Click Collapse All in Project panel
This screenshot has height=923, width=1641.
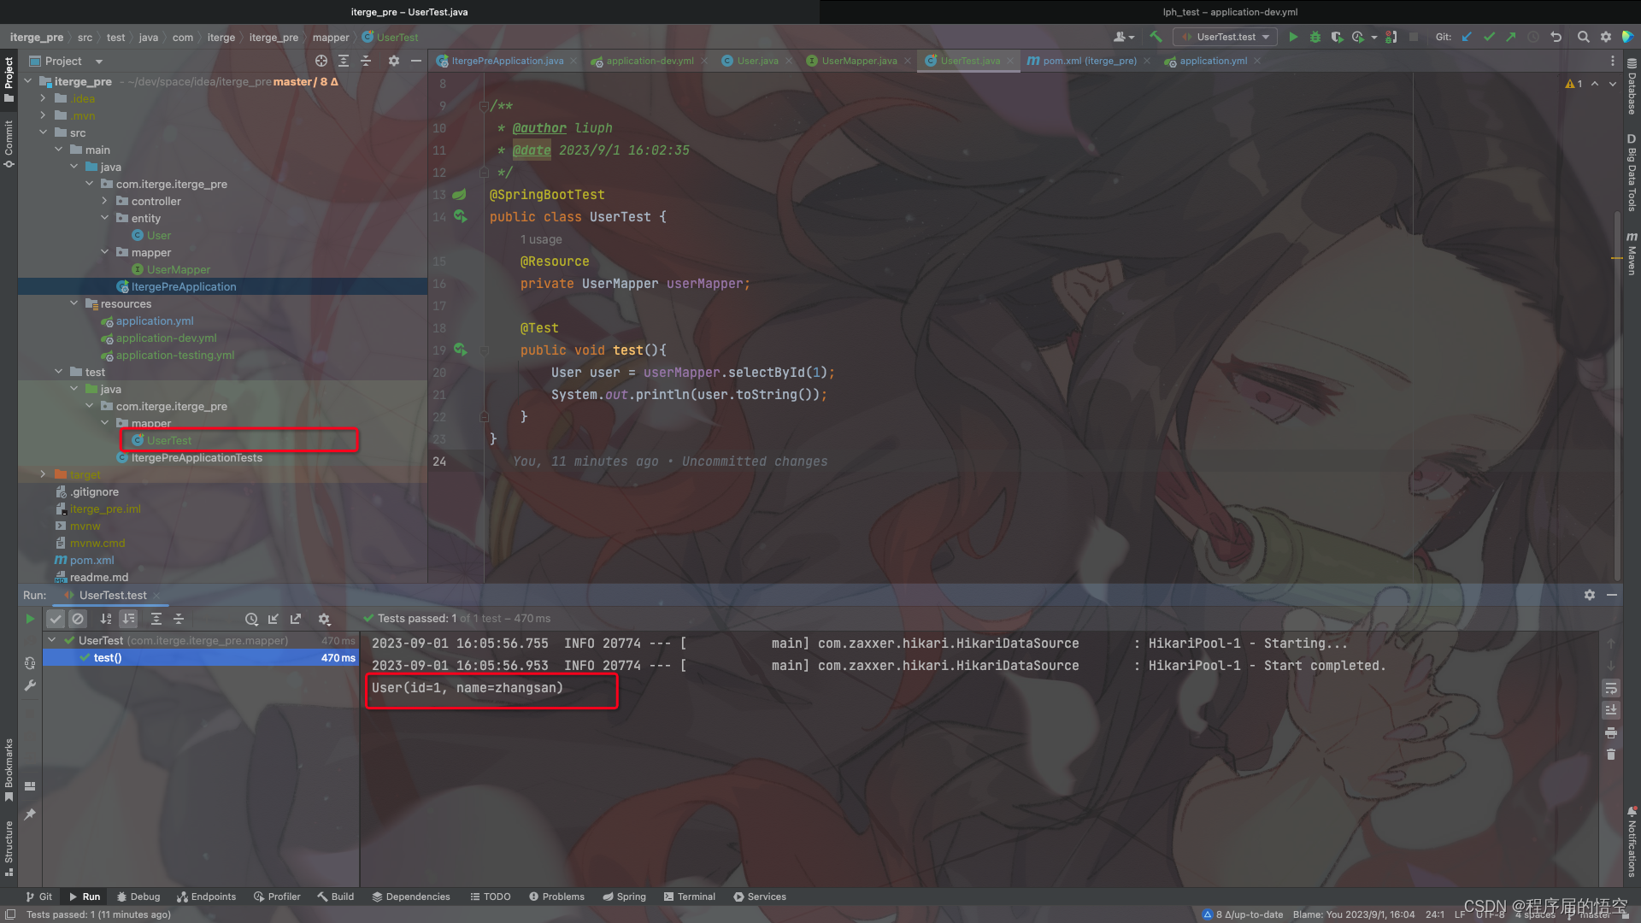(366, 61)
